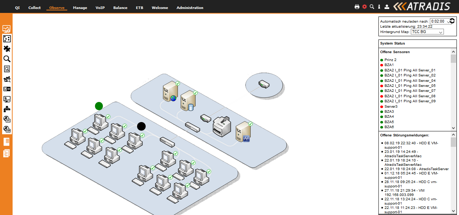459x215 pixels.
Task: Click the Offene Sensoren scrollbar up arrow
Action: pos(453,52)
